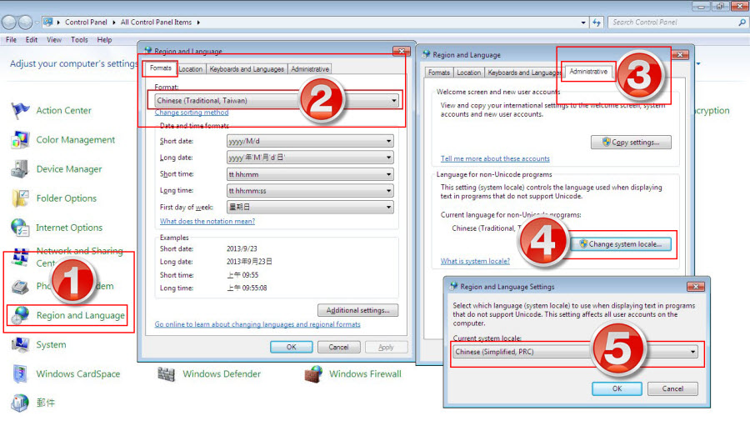This screenshot has width=750, height=426.
Task: Expand the First day of week dropdown
Action: 309,207
